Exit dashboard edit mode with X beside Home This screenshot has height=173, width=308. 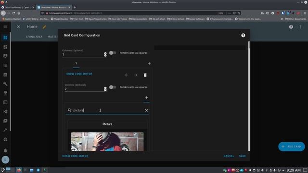[x=18, y=27]
